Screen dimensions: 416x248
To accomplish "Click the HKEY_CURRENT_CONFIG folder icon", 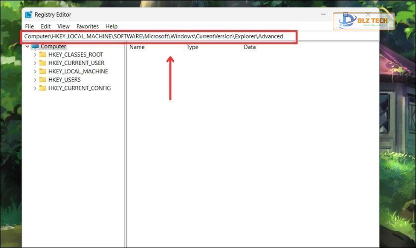I will (43, 88).
